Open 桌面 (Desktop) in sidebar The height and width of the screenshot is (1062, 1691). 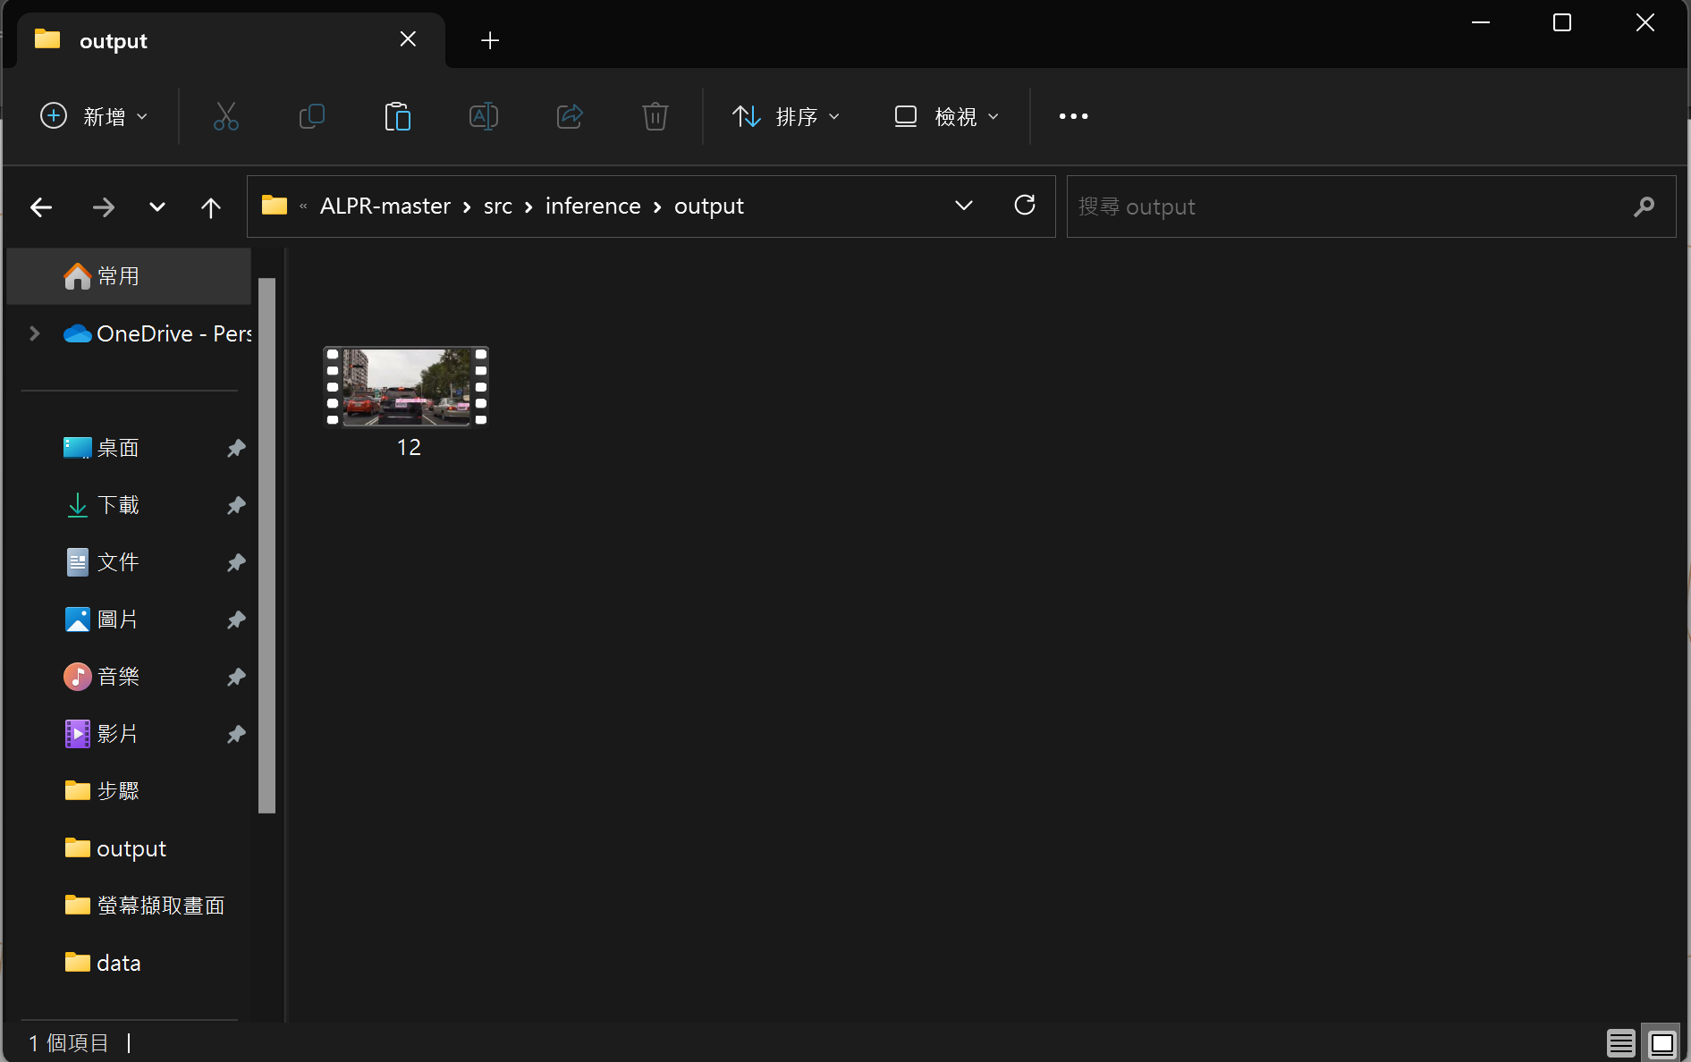129,448
